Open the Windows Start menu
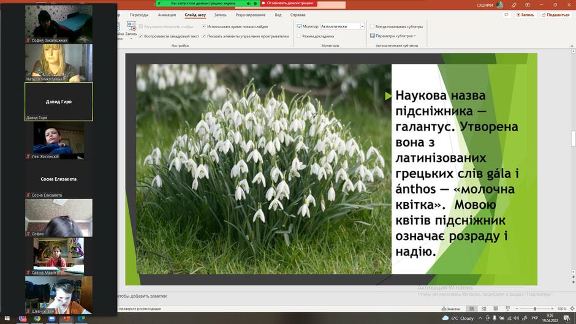 7,318
